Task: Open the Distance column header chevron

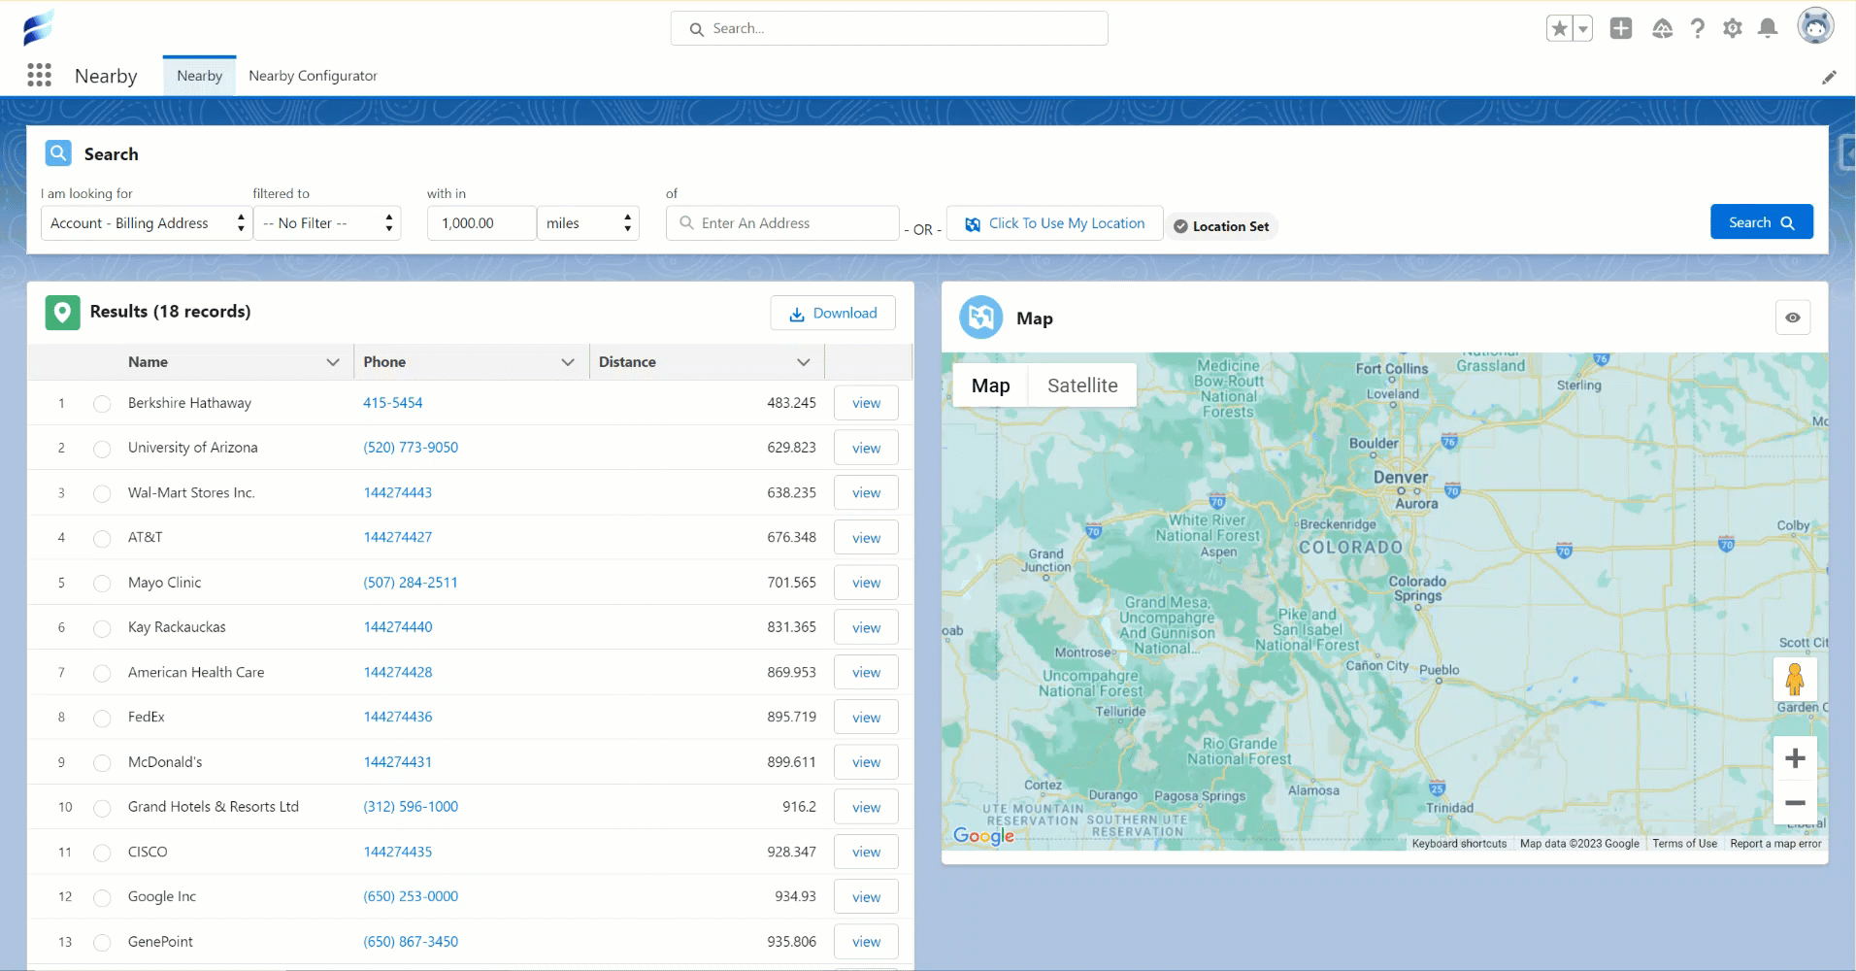Action: (x=803, y=362)
